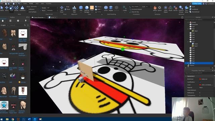Switch to the Script document tab
Screen dimensions: 215x121
(x=52, y=17)
